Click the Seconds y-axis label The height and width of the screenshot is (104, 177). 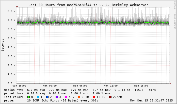[3, 45]
